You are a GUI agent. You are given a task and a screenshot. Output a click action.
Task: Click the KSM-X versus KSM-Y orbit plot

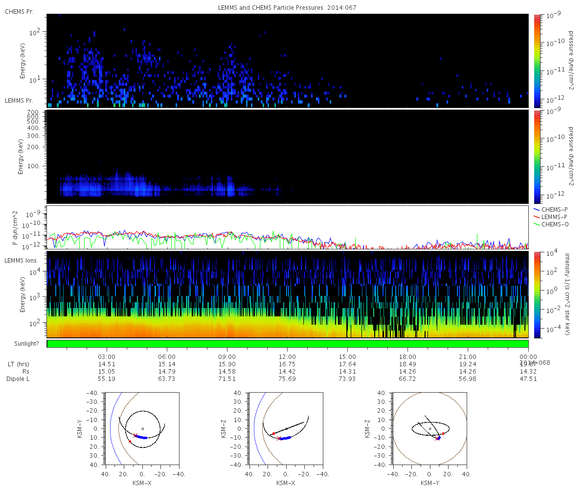(142, 428)
